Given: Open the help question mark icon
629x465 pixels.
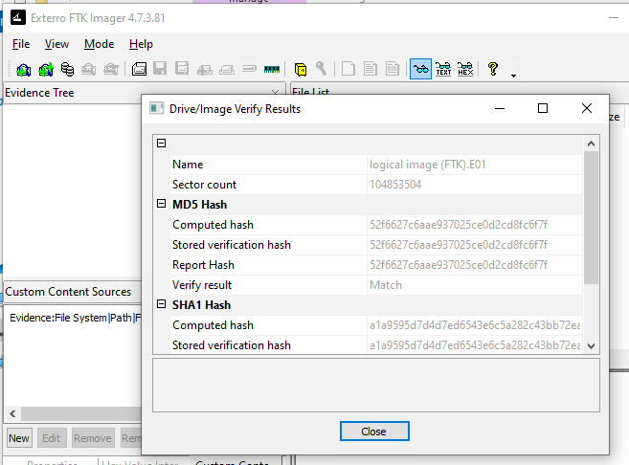Looking at the screenshot, I should pyautogui.click(x=493, y=69).
